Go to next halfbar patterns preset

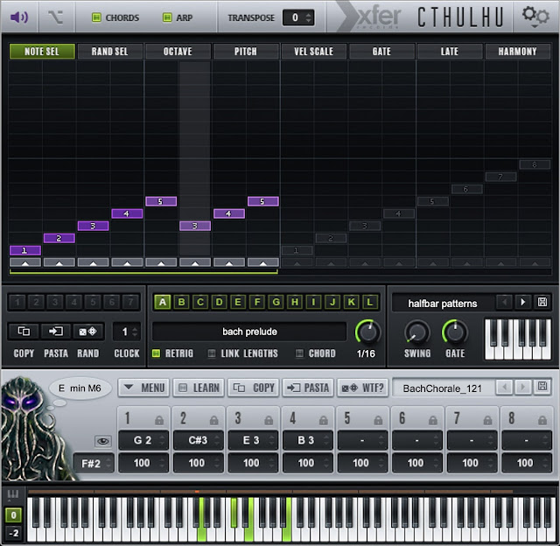pos(523,303)
